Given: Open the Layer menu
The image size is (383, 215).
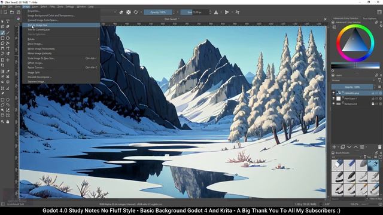Looking at the screenshot, I should [x=35, y=7].
